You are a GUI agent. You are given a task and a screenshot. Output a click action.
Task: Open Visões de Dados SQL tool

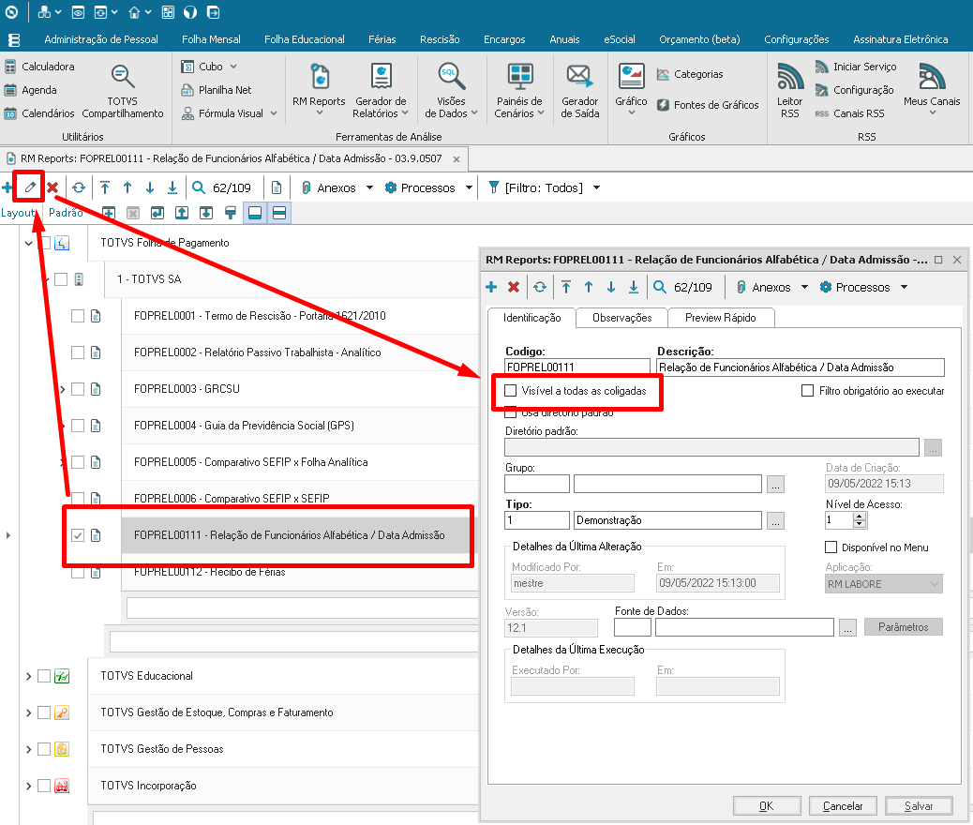point(451,89)
